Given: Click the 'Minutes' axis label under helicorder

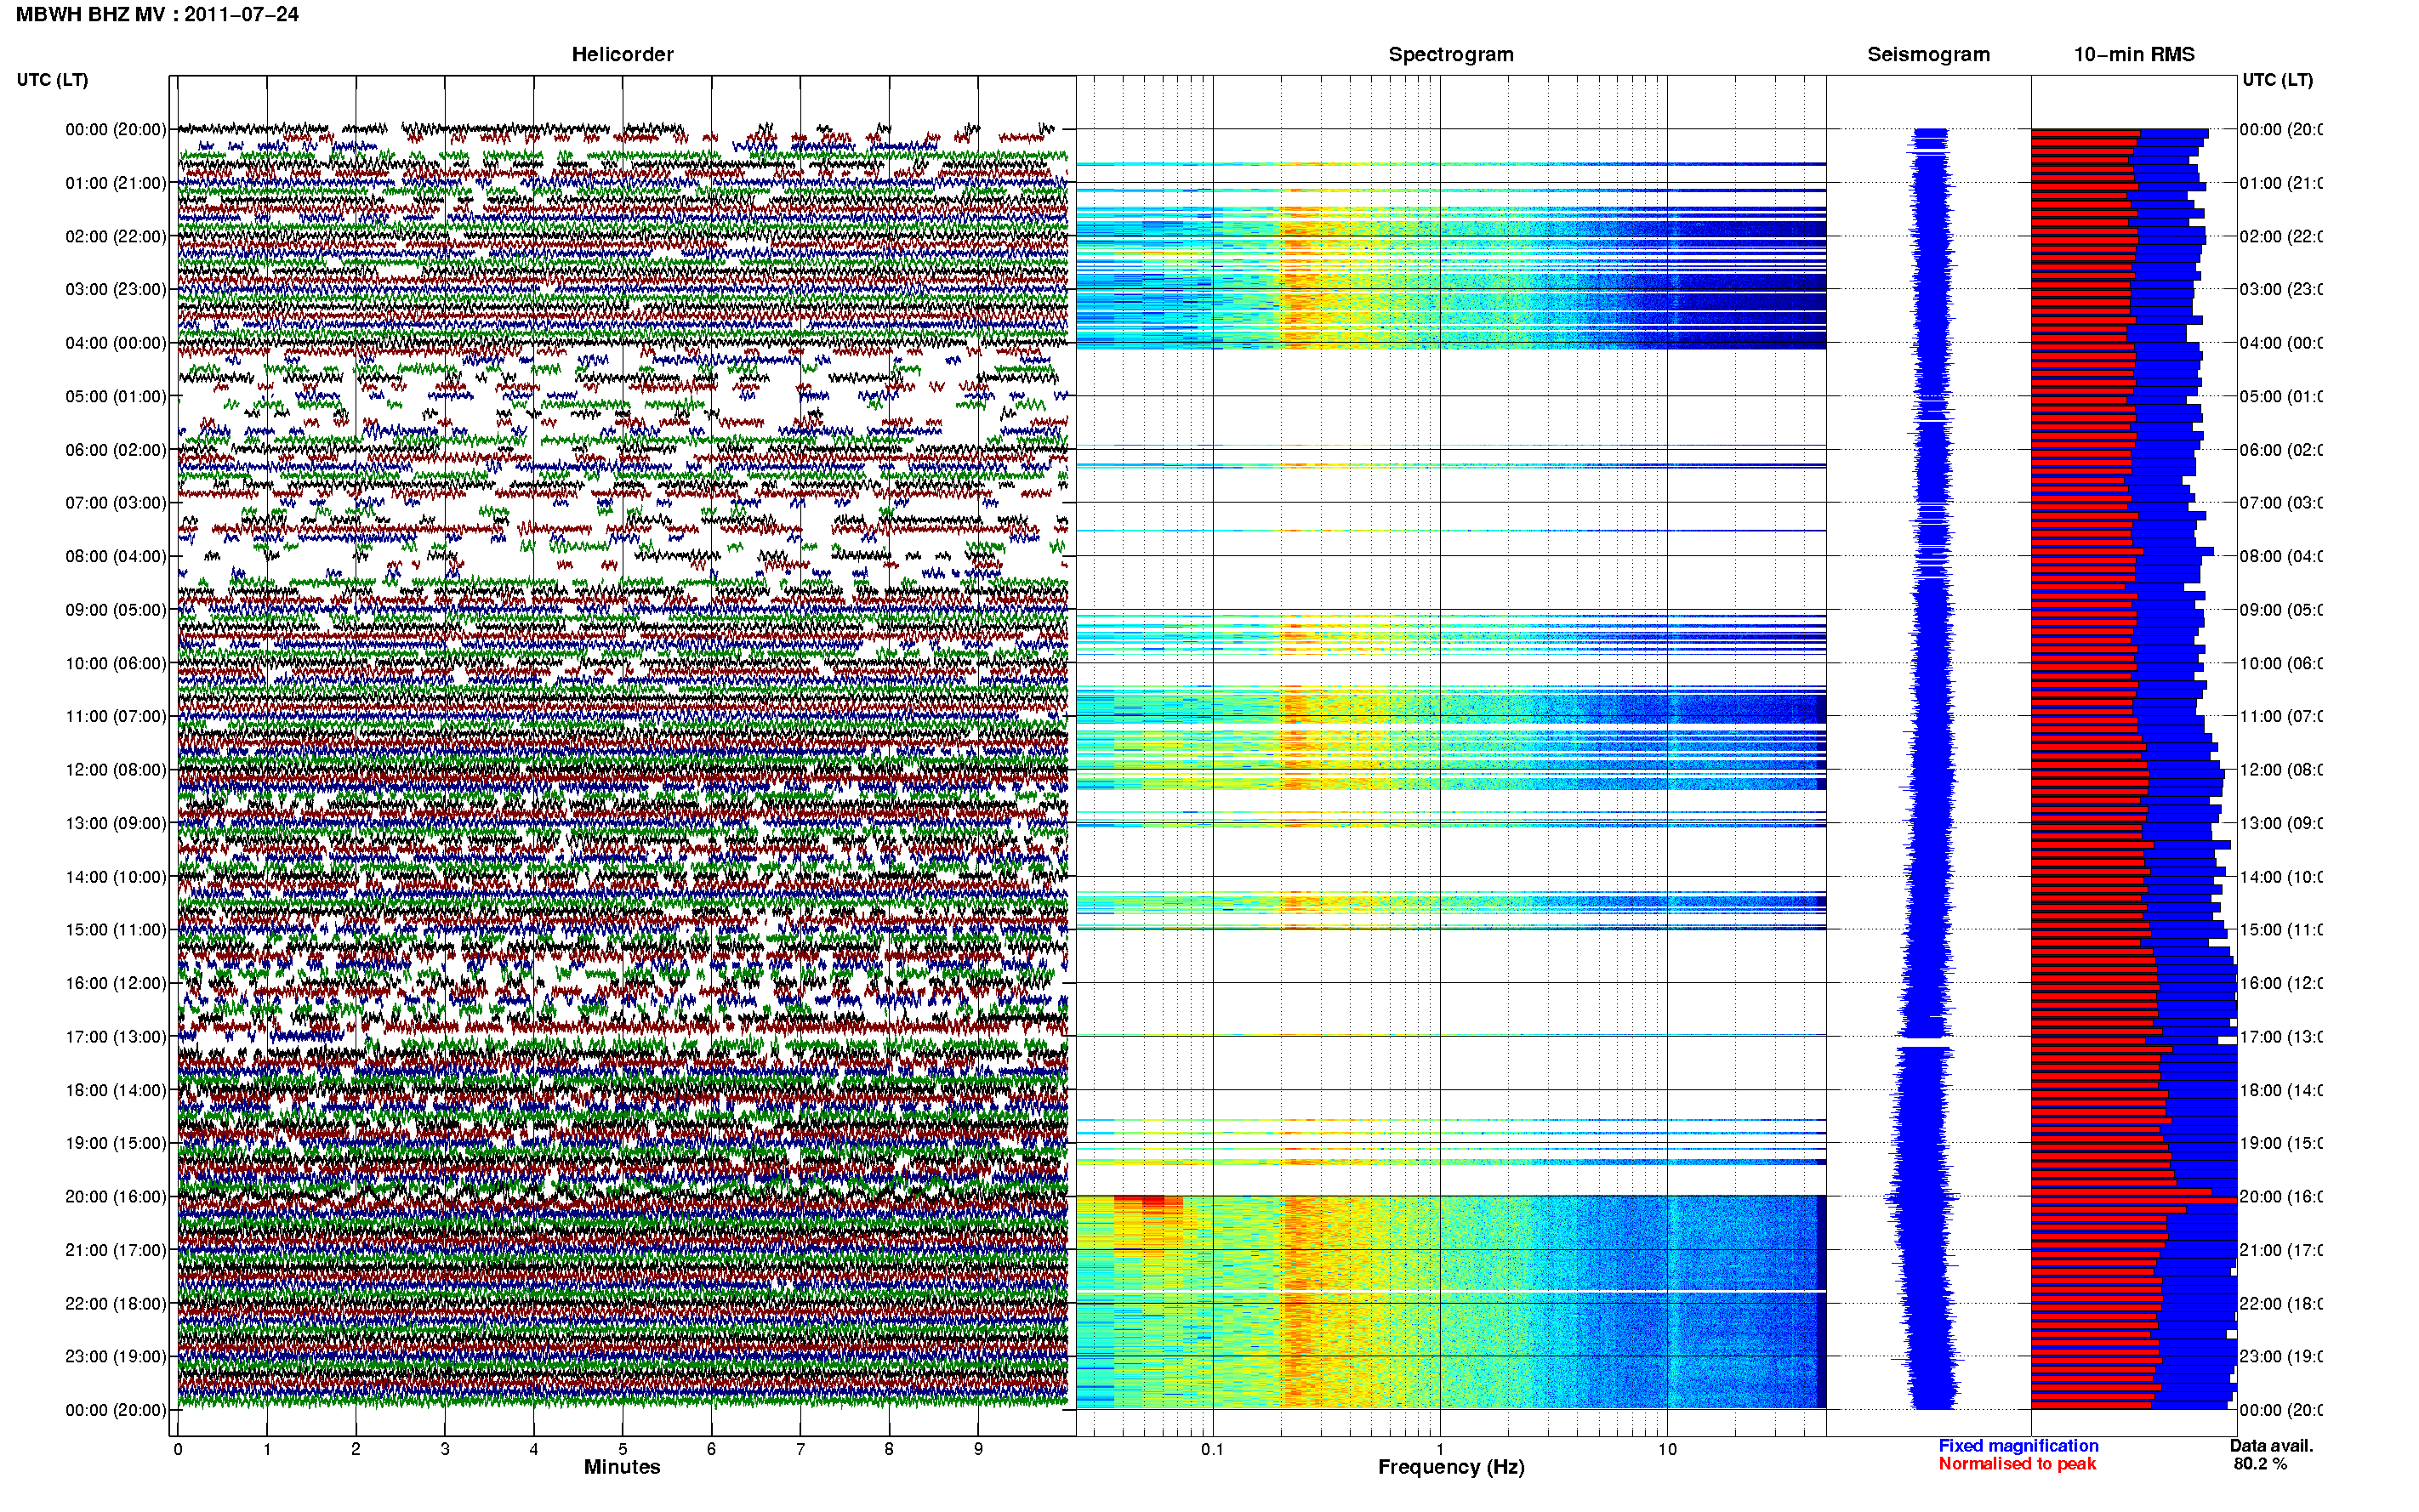Looking at the screenshot, I should [x=622, y=1468].
